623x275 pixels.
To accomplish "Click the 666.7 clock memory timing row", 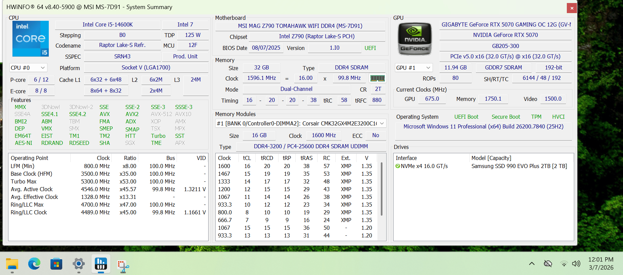I will point(297,220).
